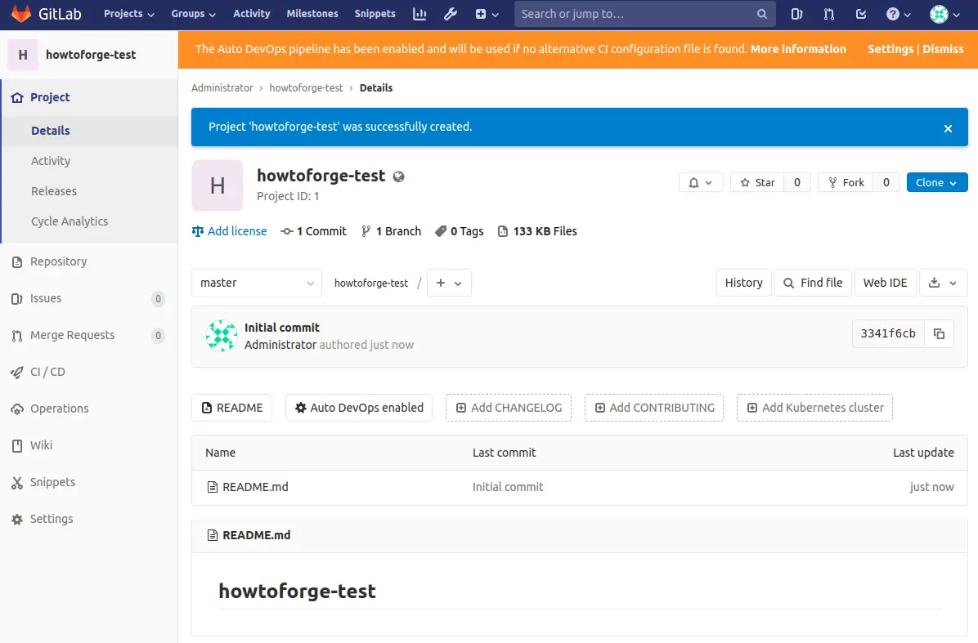
Task: Open merge requests icon in top navbar
Action: tap(829, 14)
